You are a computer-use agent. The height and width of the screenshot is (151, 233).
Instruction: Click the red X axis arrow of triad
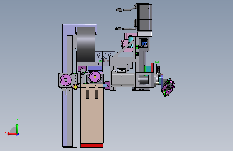(12, 134)
